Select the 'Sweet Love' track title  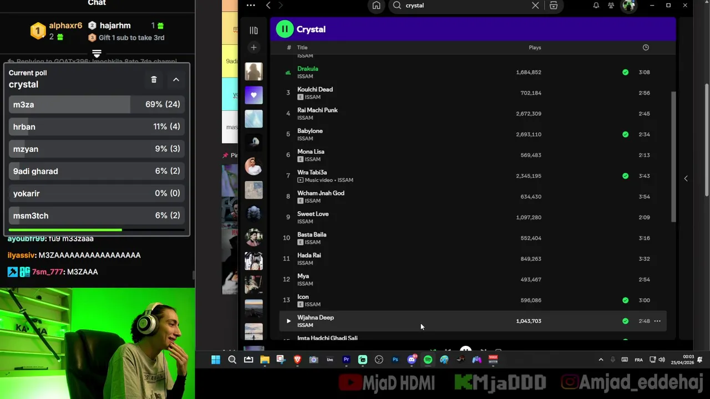point(313,214)
